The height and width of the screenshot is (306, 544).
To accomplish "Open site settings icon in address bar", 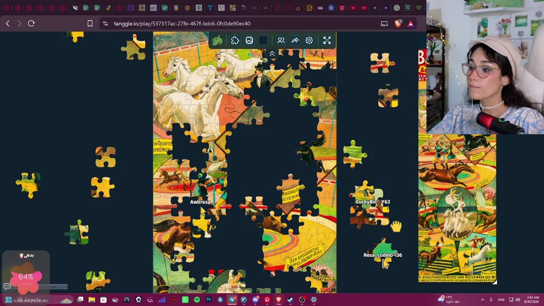I will [105, 24].
